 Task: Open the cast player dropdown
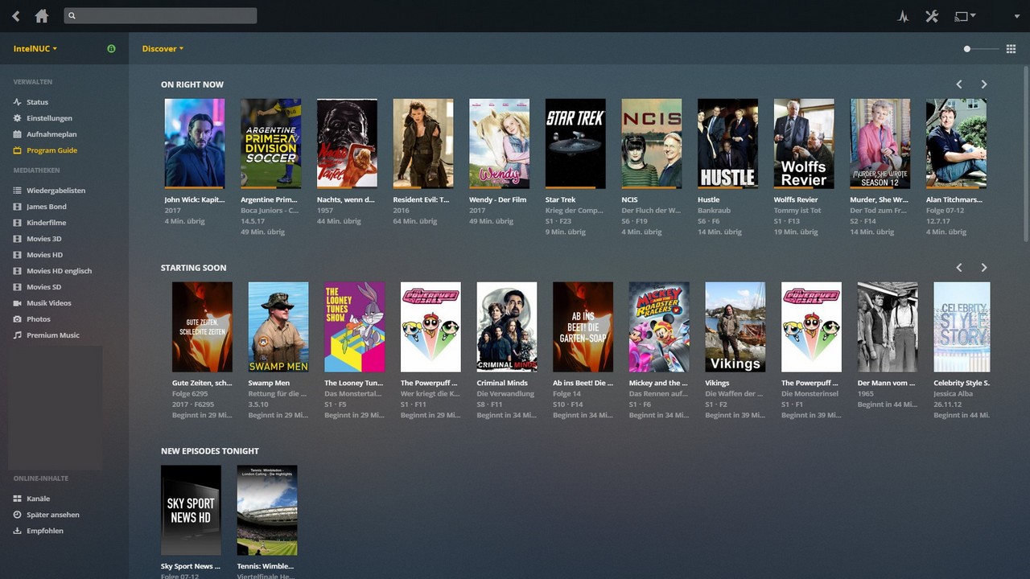(964, 16)
